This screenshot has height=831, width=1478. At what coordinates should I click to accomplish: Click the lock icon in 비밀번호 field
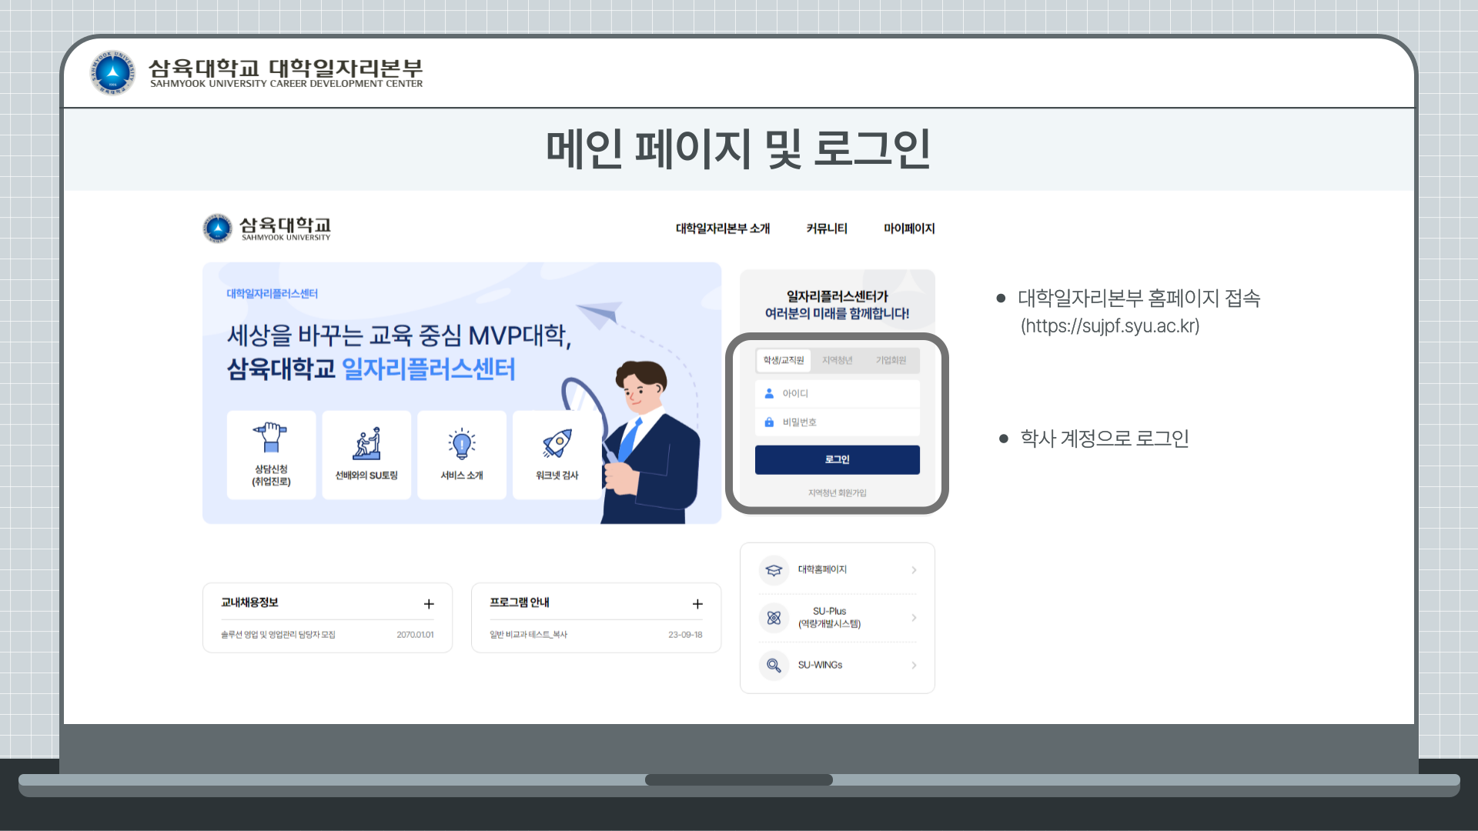pos(769,422)
